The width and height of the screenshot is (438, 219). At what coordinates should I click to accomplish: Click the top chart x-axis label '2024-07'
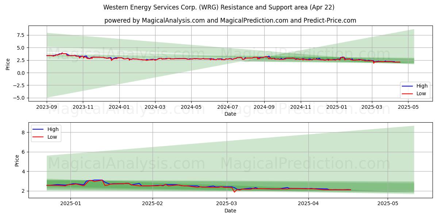(227, 107)
